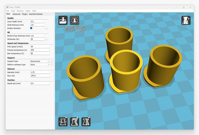Click the Printing temperature input field
199x135 pixels.
(40, 50)
